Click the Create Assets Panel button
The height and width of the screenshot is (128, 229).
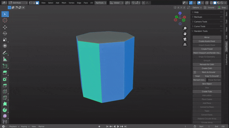click(x=207, y=41)
